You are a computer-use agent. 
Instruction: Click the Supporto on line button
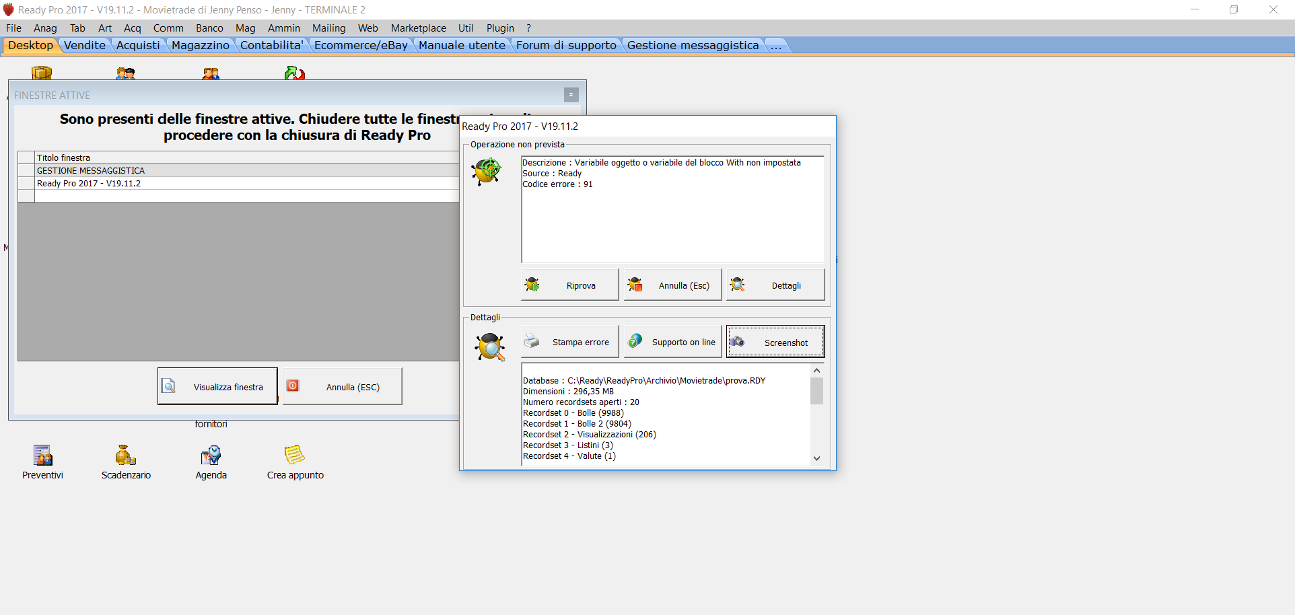672,342
